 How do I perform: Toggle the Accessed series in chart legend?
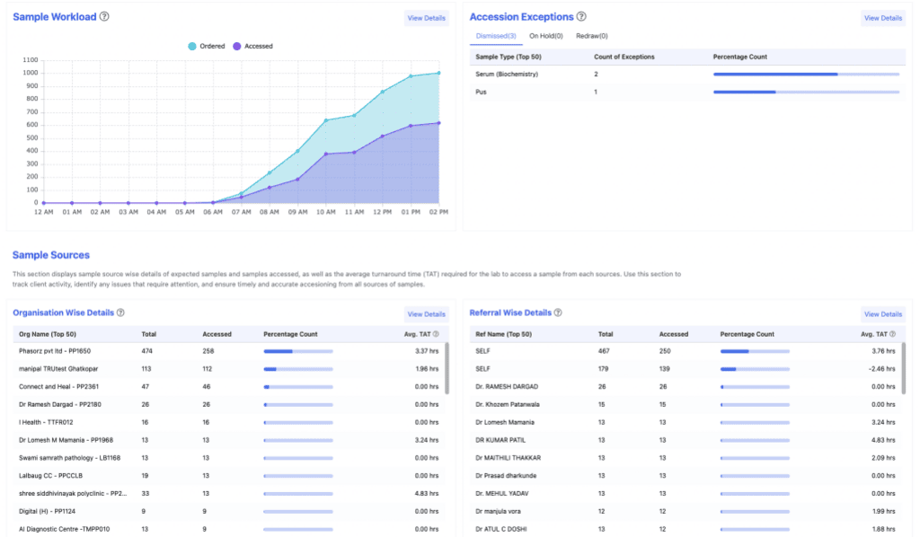coord(252,46)
